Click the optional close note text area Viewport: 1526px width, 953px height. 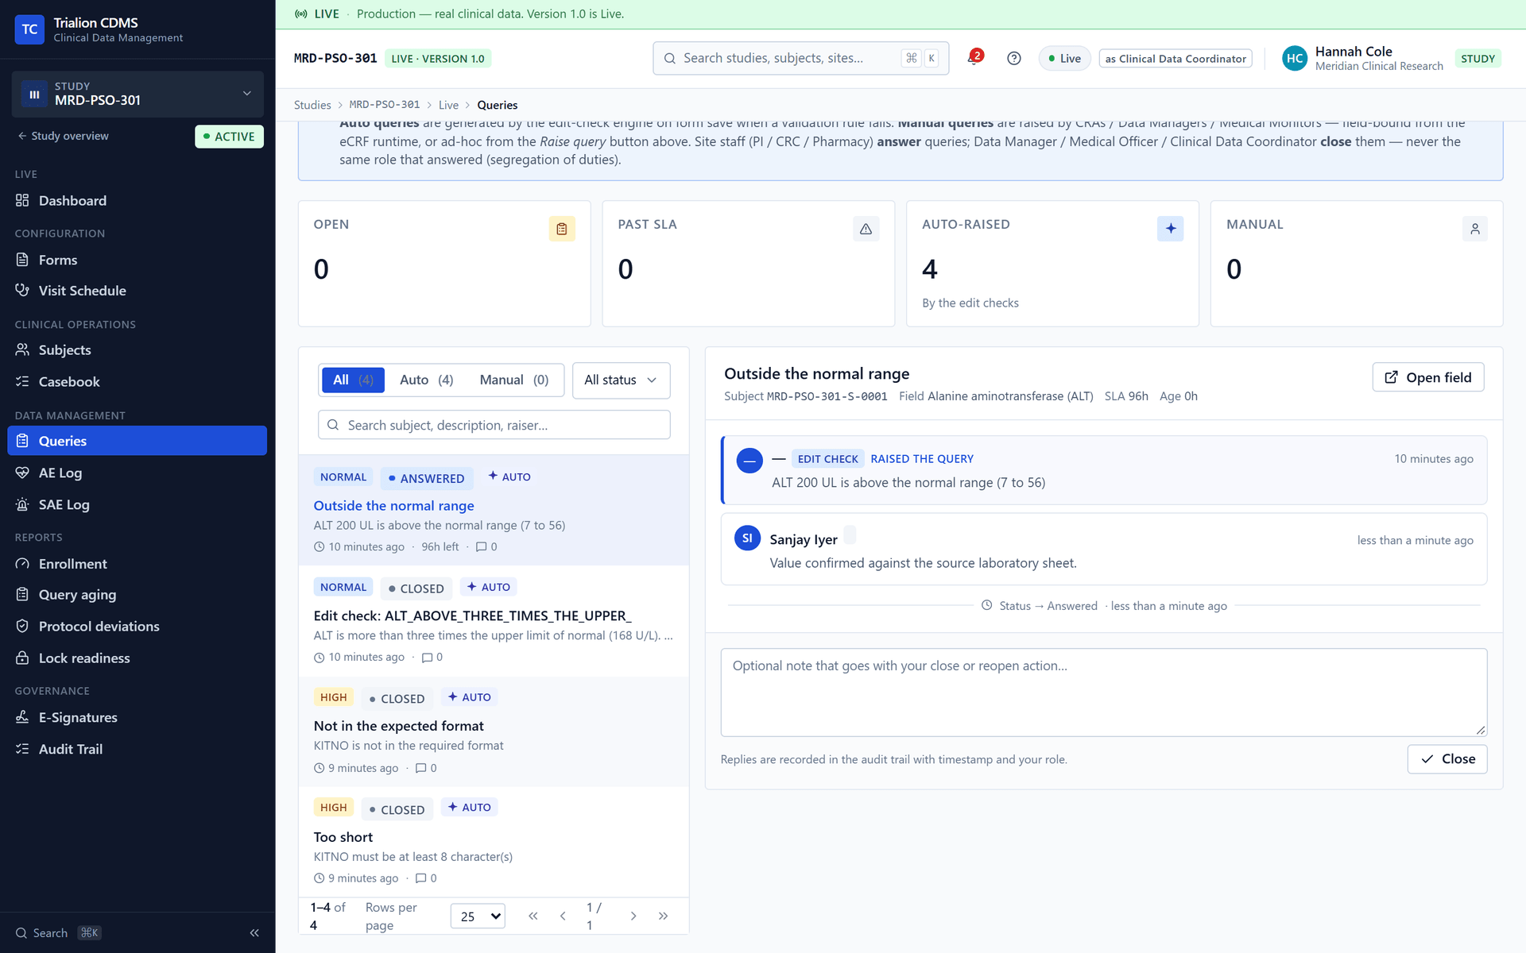point(1103,693)
